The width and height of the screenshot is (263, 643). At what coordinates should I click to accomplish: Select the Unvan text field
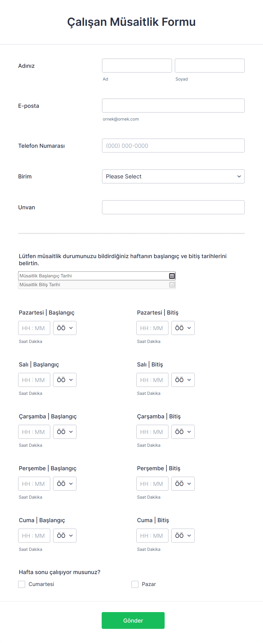[173, 207]
